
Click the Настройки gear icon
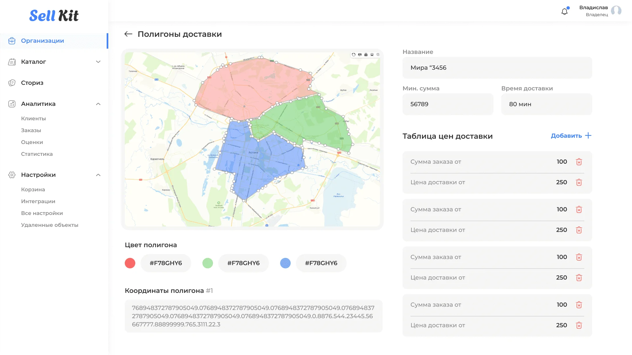(x=12, y=175)
